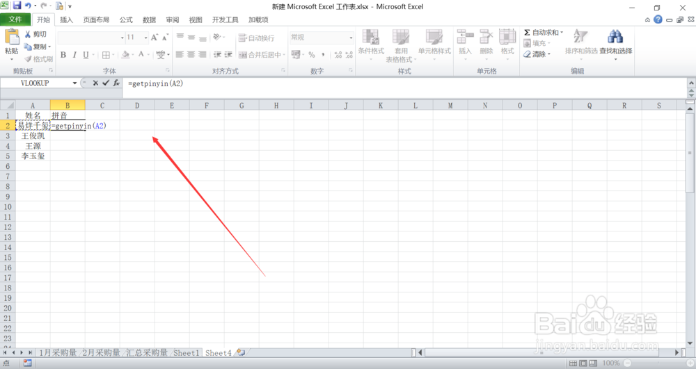The image size is (696, 369).
Task: Click the confirm checkmark in formula bar
Action: click(x=106, y=83)
